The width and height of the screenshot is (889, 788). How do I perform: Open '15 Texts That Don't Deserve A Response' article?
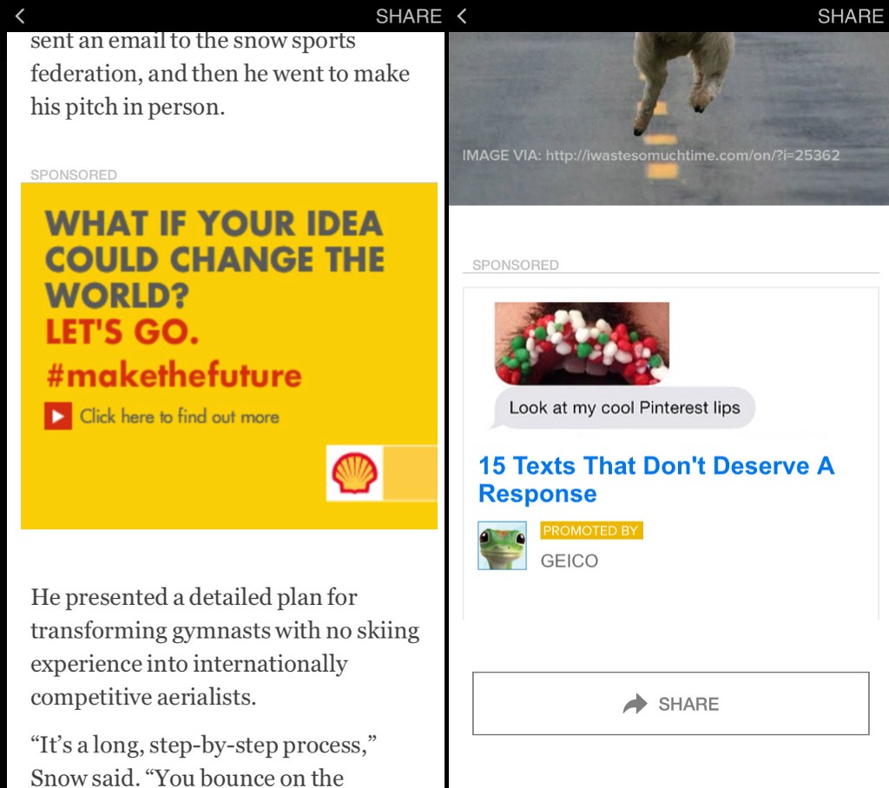tap(656, 480)
